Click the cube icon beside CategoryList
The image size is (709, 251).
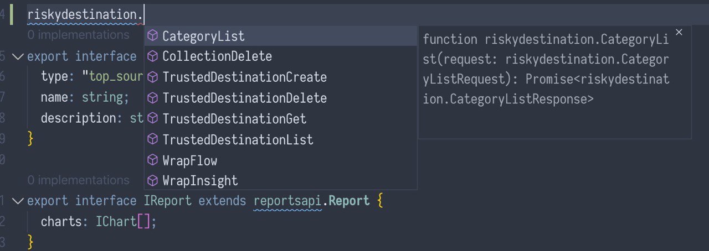pyautogui.click(x=153, y=36)
